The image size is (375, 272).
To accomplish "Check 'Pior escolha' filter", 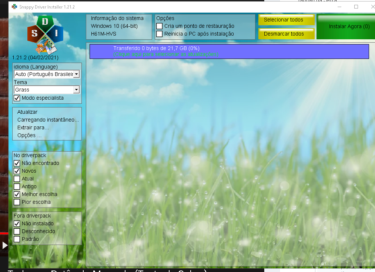I will point(17,202).
